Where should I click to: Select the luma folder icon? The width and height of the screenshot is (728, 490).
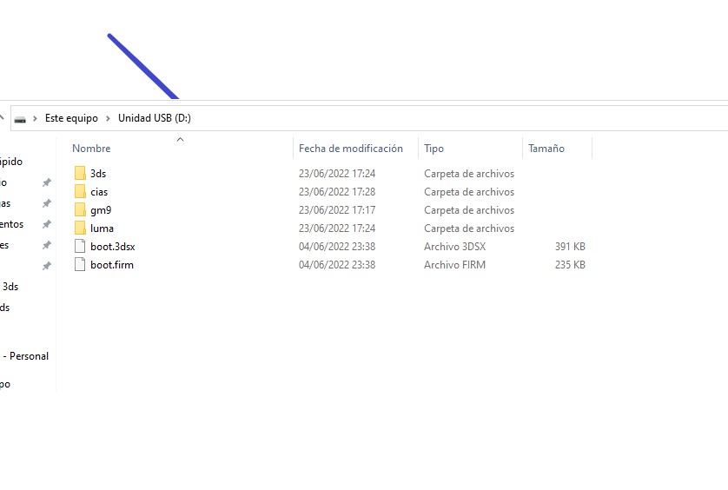(80, 228)
